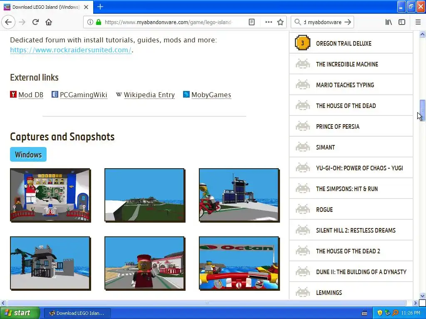Screen dimensions: 426x319
Task: Go back to the previous page
Action: 8,22
